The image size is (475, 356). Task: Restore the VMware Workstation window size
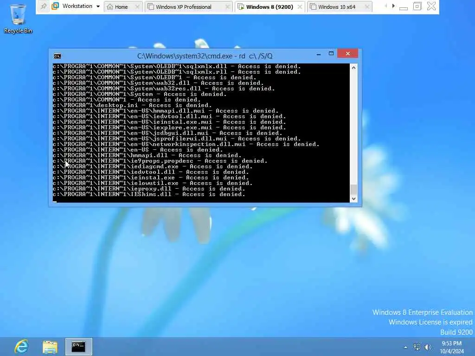pyautogui.click(x=417, y=6)
